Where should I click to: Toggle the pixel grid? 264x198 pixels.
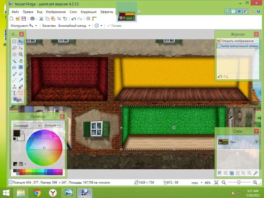88,19
